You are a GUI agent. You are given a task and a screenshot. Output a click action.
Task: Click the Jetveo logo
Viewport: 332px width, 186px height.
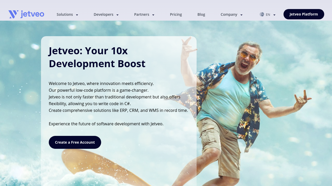(x=26, y=14)
